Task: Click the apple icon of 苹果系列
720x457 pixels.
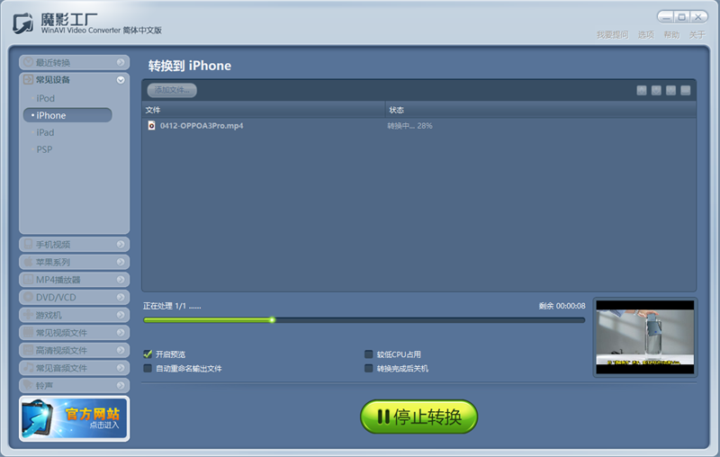Action: tap(28, 262)
